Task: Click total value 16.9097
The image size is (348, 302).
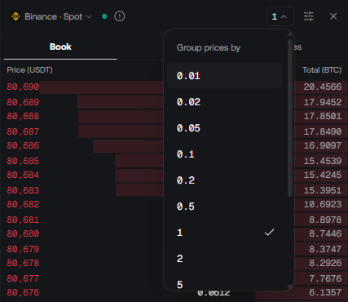Action: [323, 145]
